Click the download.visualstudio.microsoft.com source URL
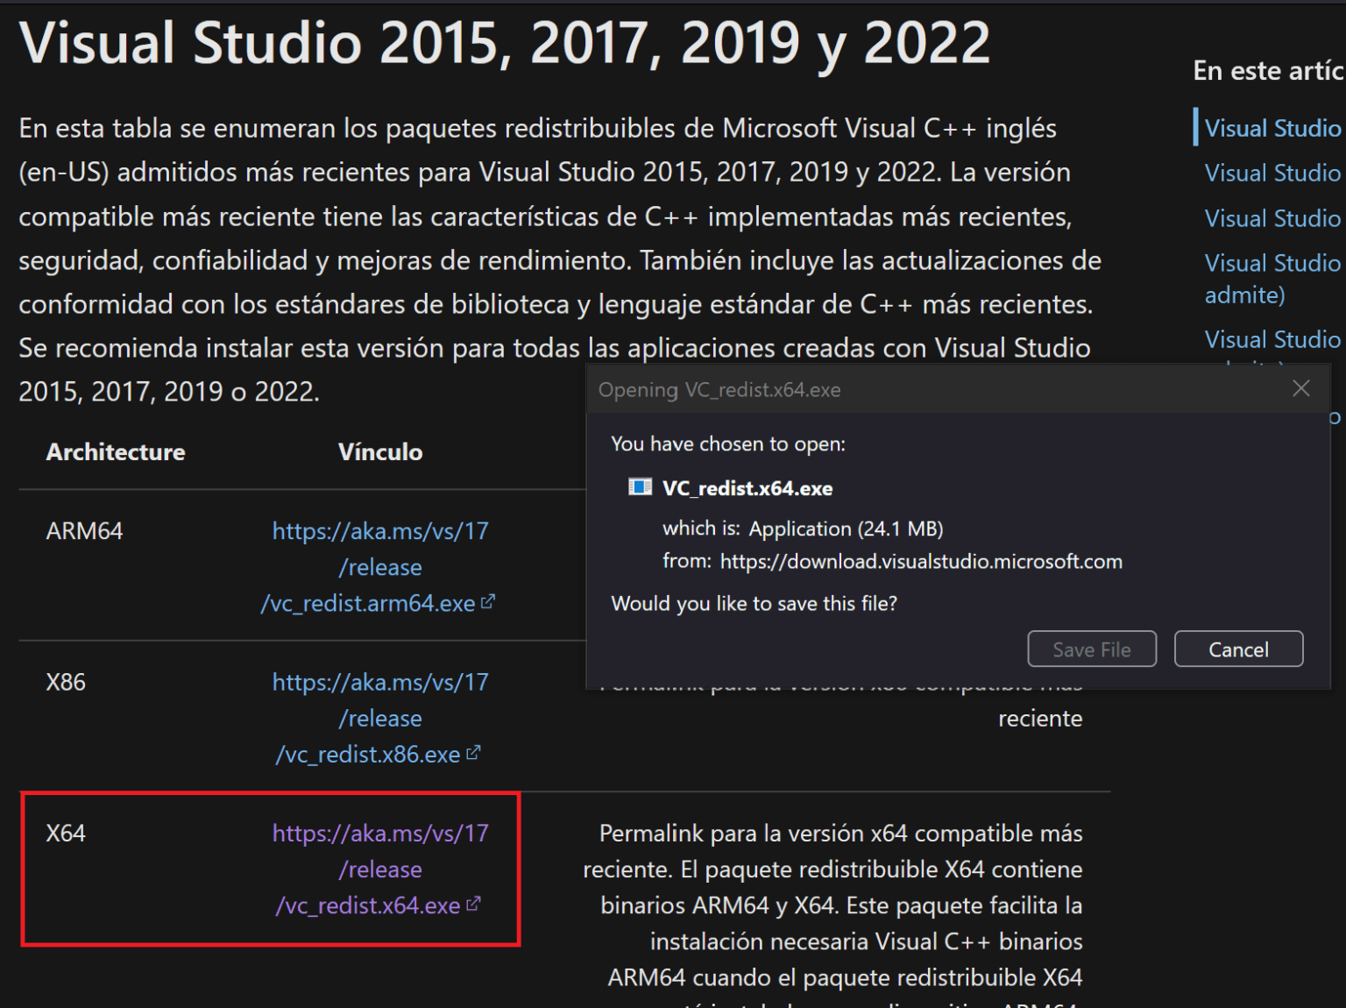 coord(920,561)
